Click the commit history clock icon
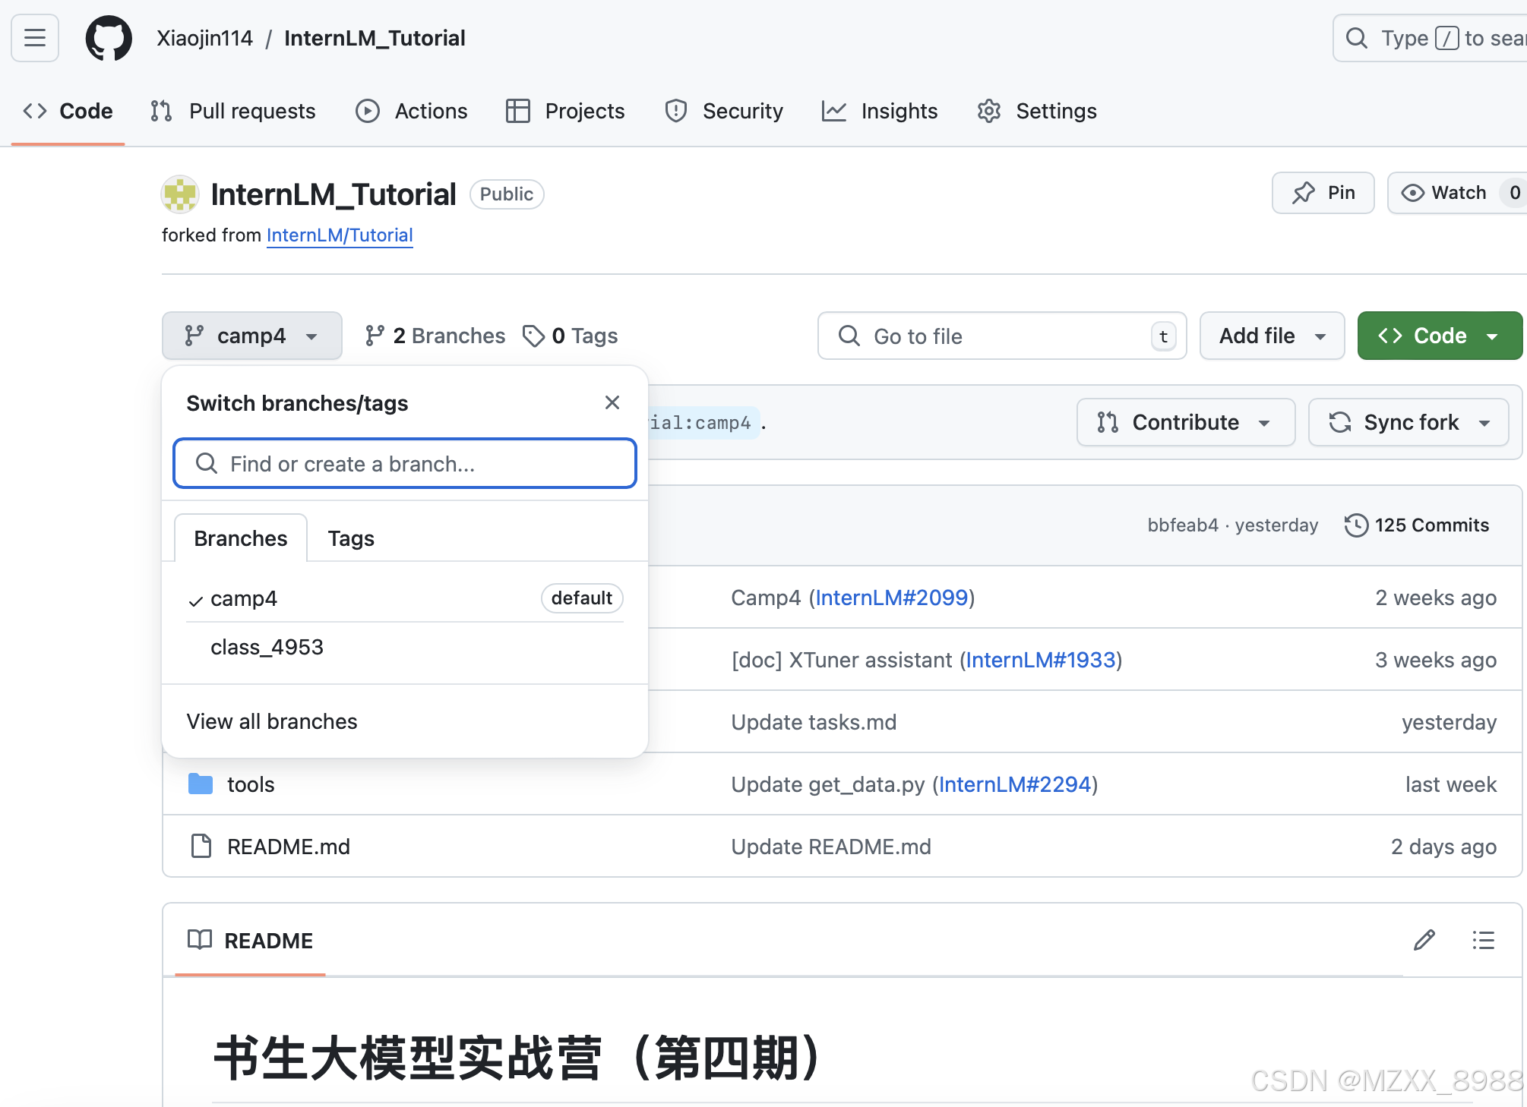Viewport: 1527px width, 1107px height. 1357,525
